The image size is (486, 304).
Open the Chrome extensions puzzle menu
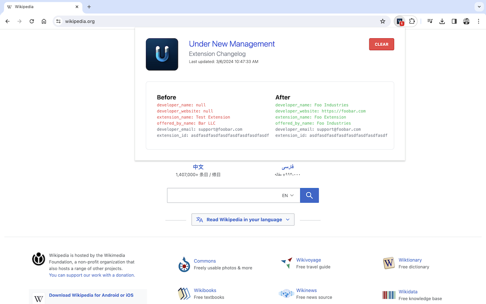pyautogui.click(x=412, y=21)
